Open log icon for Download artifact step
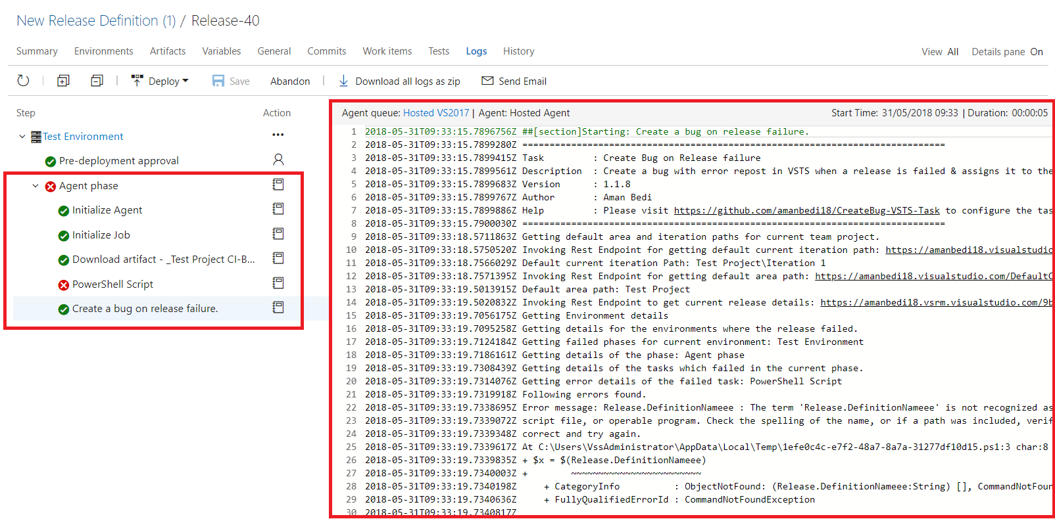This screenshot has width=1055, height=519. [x=278, y=258]
